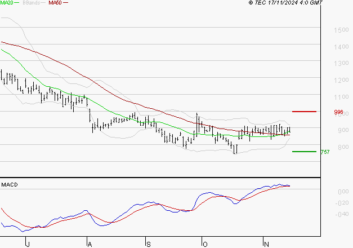Viewport: 353px width, 248px height.
Task: Click the O month marker on time axis
Action: coord(205,244)
